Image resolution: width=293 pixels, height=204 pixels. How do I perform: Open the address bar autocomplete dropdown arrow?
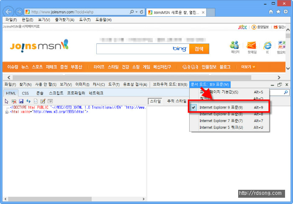[136, 12]
